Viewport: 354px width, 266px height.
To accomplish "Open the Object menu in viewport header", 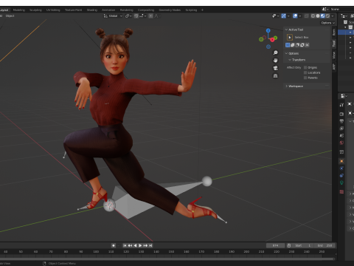I will [x=10, y=16].
